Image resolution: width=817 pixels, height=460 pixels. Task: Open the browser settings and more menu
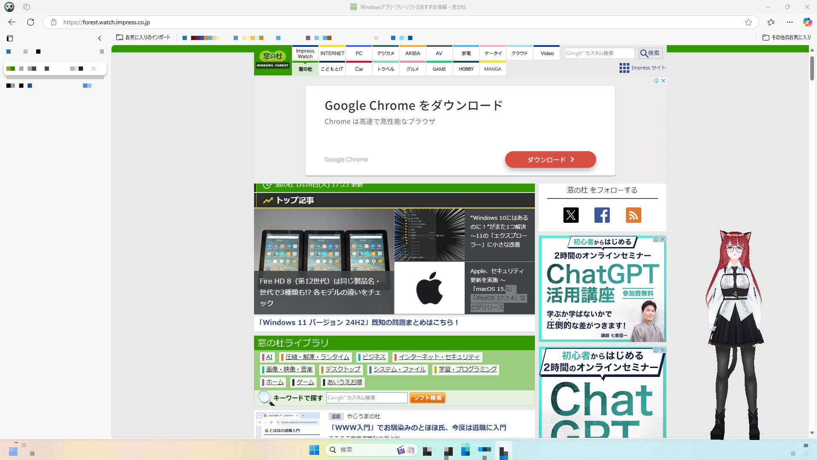point(790,22)
